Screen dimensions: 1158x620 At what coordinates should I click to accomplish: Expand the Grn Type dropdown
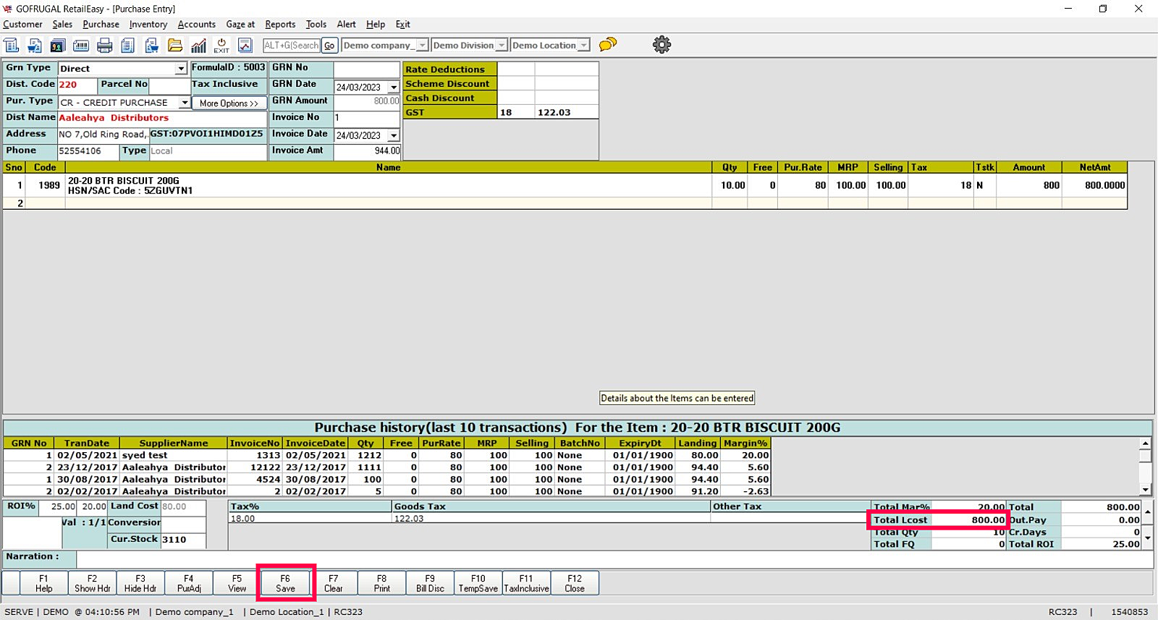tap(181, 69)
